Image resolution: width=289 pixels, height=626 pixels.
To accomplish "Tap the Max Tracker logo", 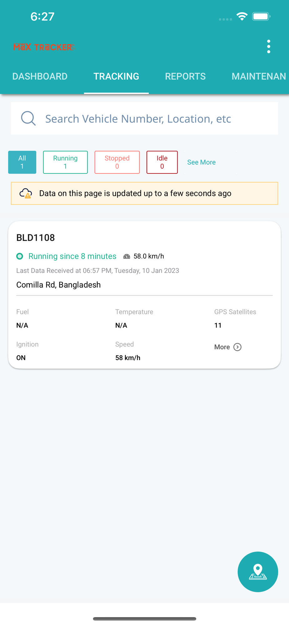I will coord(44,47).
